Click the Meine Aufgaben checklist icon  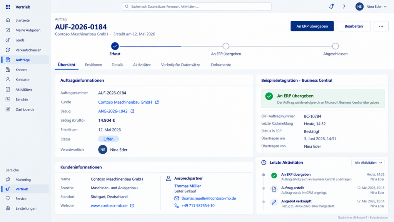(x=8, y=30)
